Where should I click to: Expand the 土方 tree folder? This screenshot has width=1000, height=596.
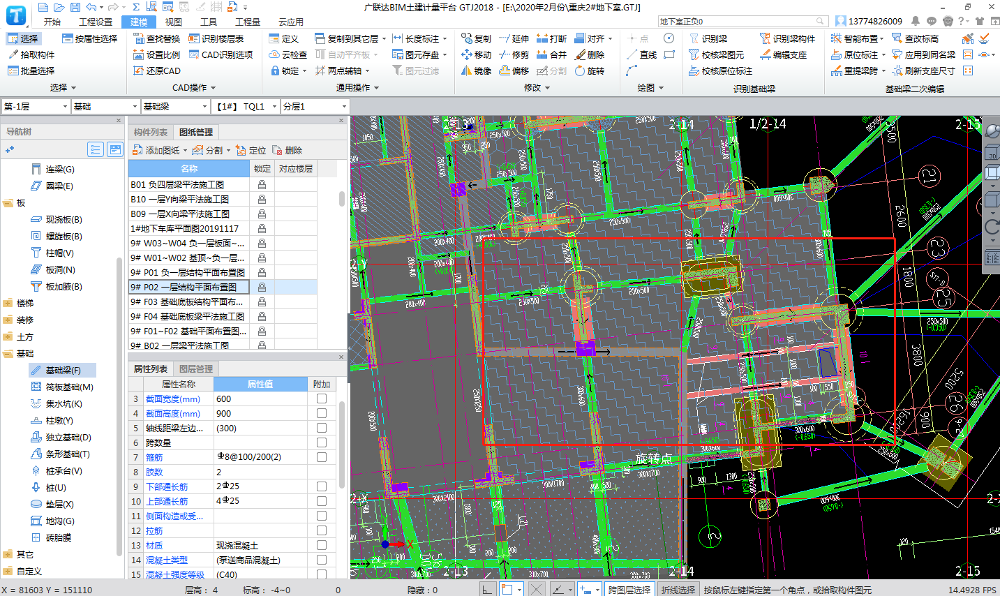click(8, 336)
